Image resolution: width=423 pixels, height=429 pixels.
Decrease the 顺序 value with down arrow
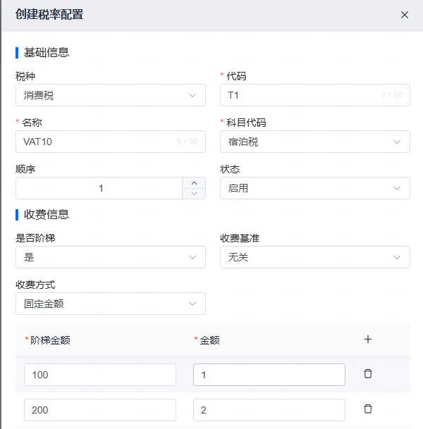pyautogui.click(x=194, y=194)
